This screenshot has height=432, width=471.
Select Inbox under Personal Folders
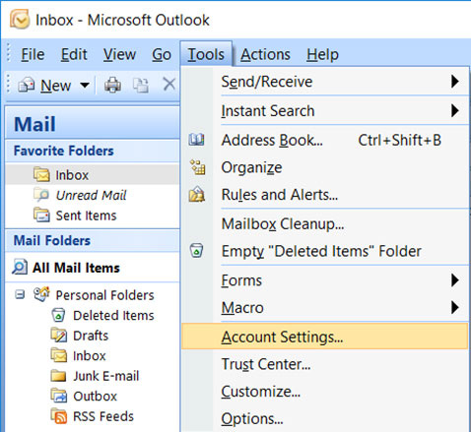pos(90,356)
